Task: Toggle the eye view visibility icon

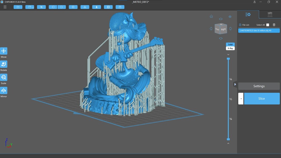Action: tap(230, 17)
